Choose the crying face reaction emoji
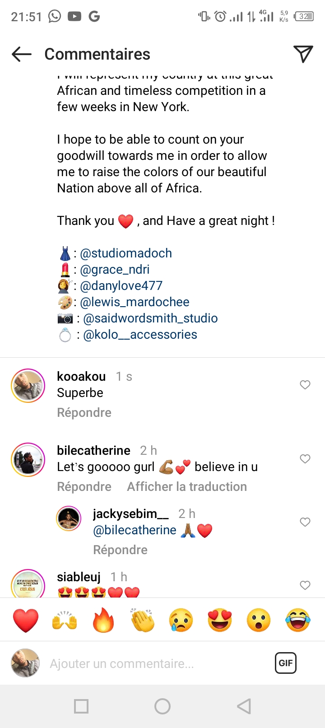Screen dimensions: 325x728 [x=181, y=620]
